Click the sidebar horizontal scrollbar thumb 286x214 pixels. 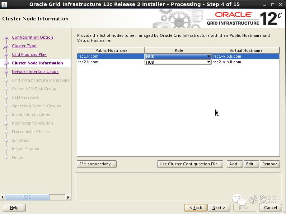tap(27, 197)
